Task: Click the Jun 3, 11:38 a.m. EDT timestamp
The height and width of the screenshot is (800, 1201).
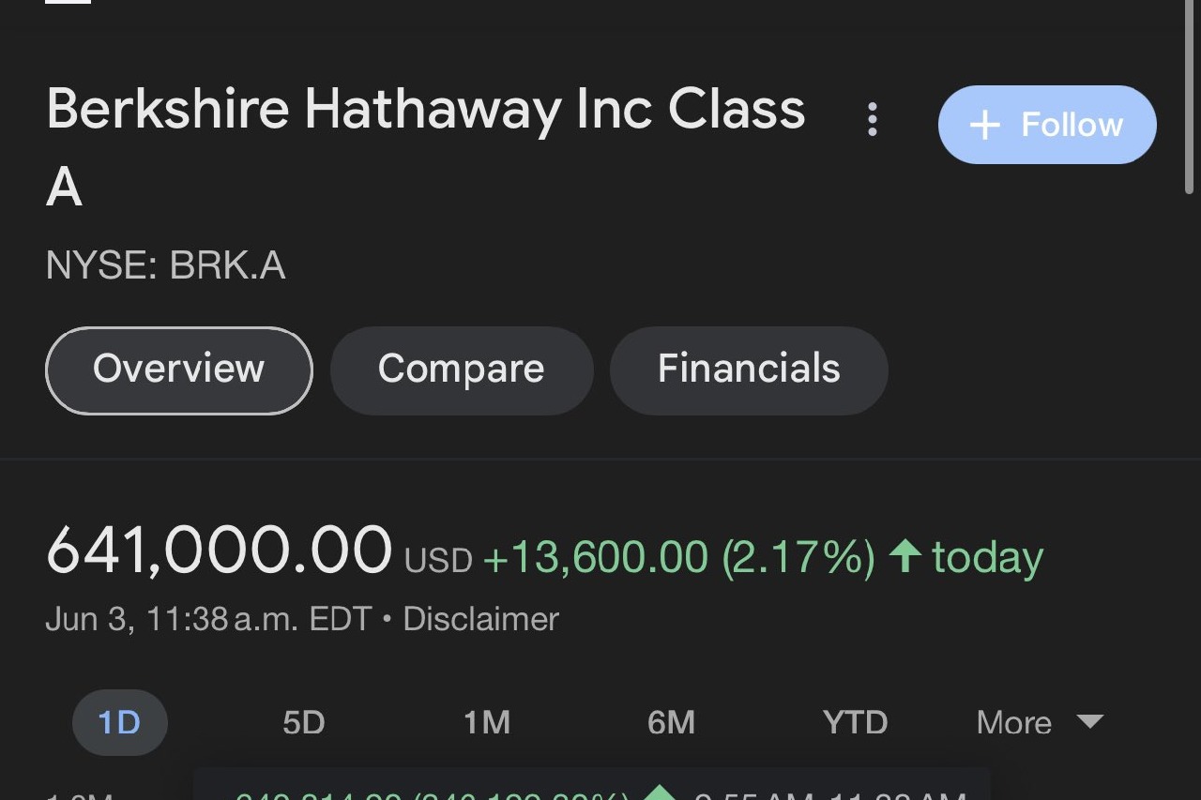Action: [208, 619]
